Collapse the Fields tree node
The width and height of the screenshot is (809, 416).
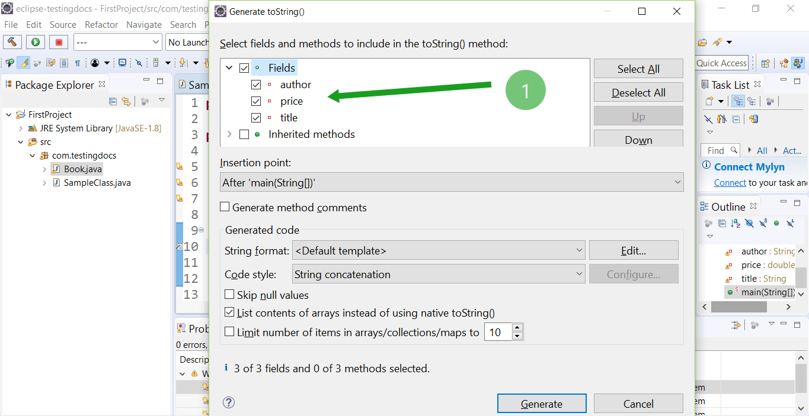pyautogui.click(x=229, y=67)
